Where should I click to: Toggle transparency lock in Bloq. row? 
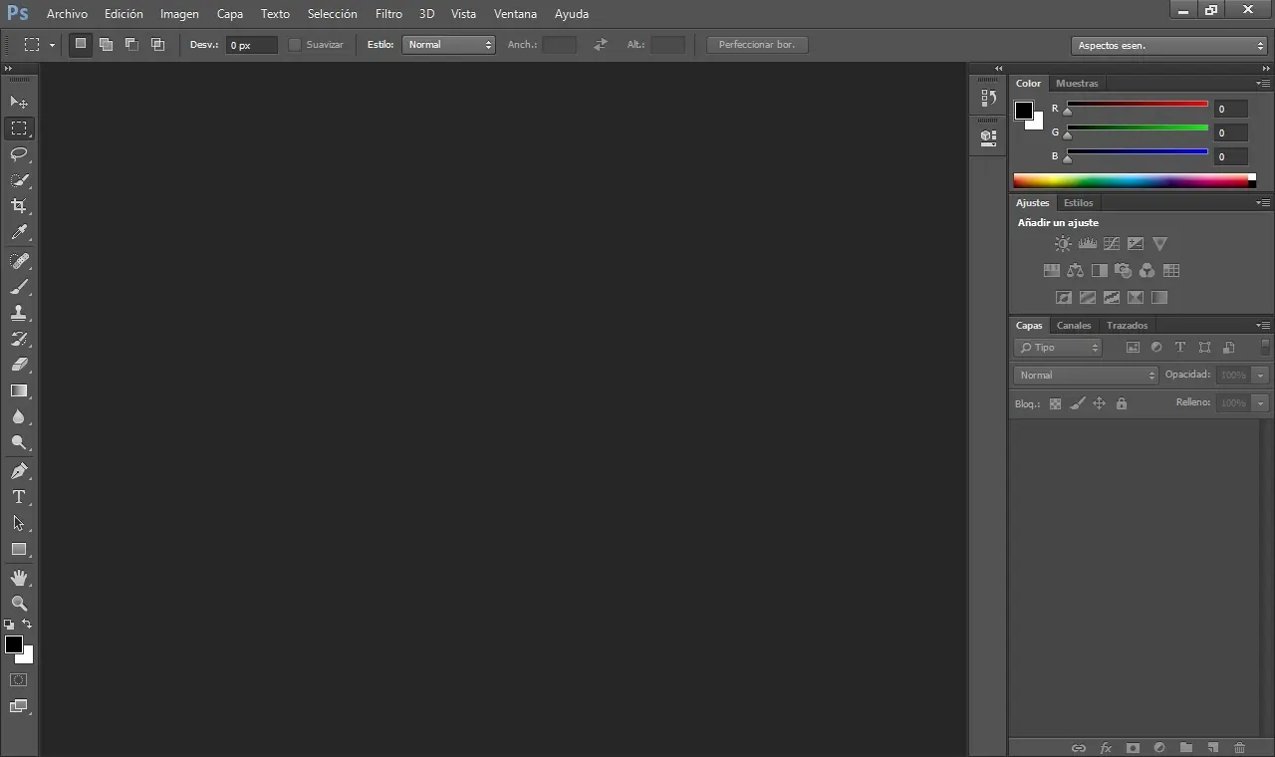[x=1056, y=402]
